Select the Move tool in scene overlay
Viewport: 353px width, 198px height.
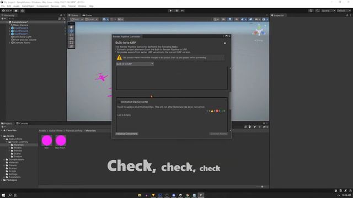71,31
